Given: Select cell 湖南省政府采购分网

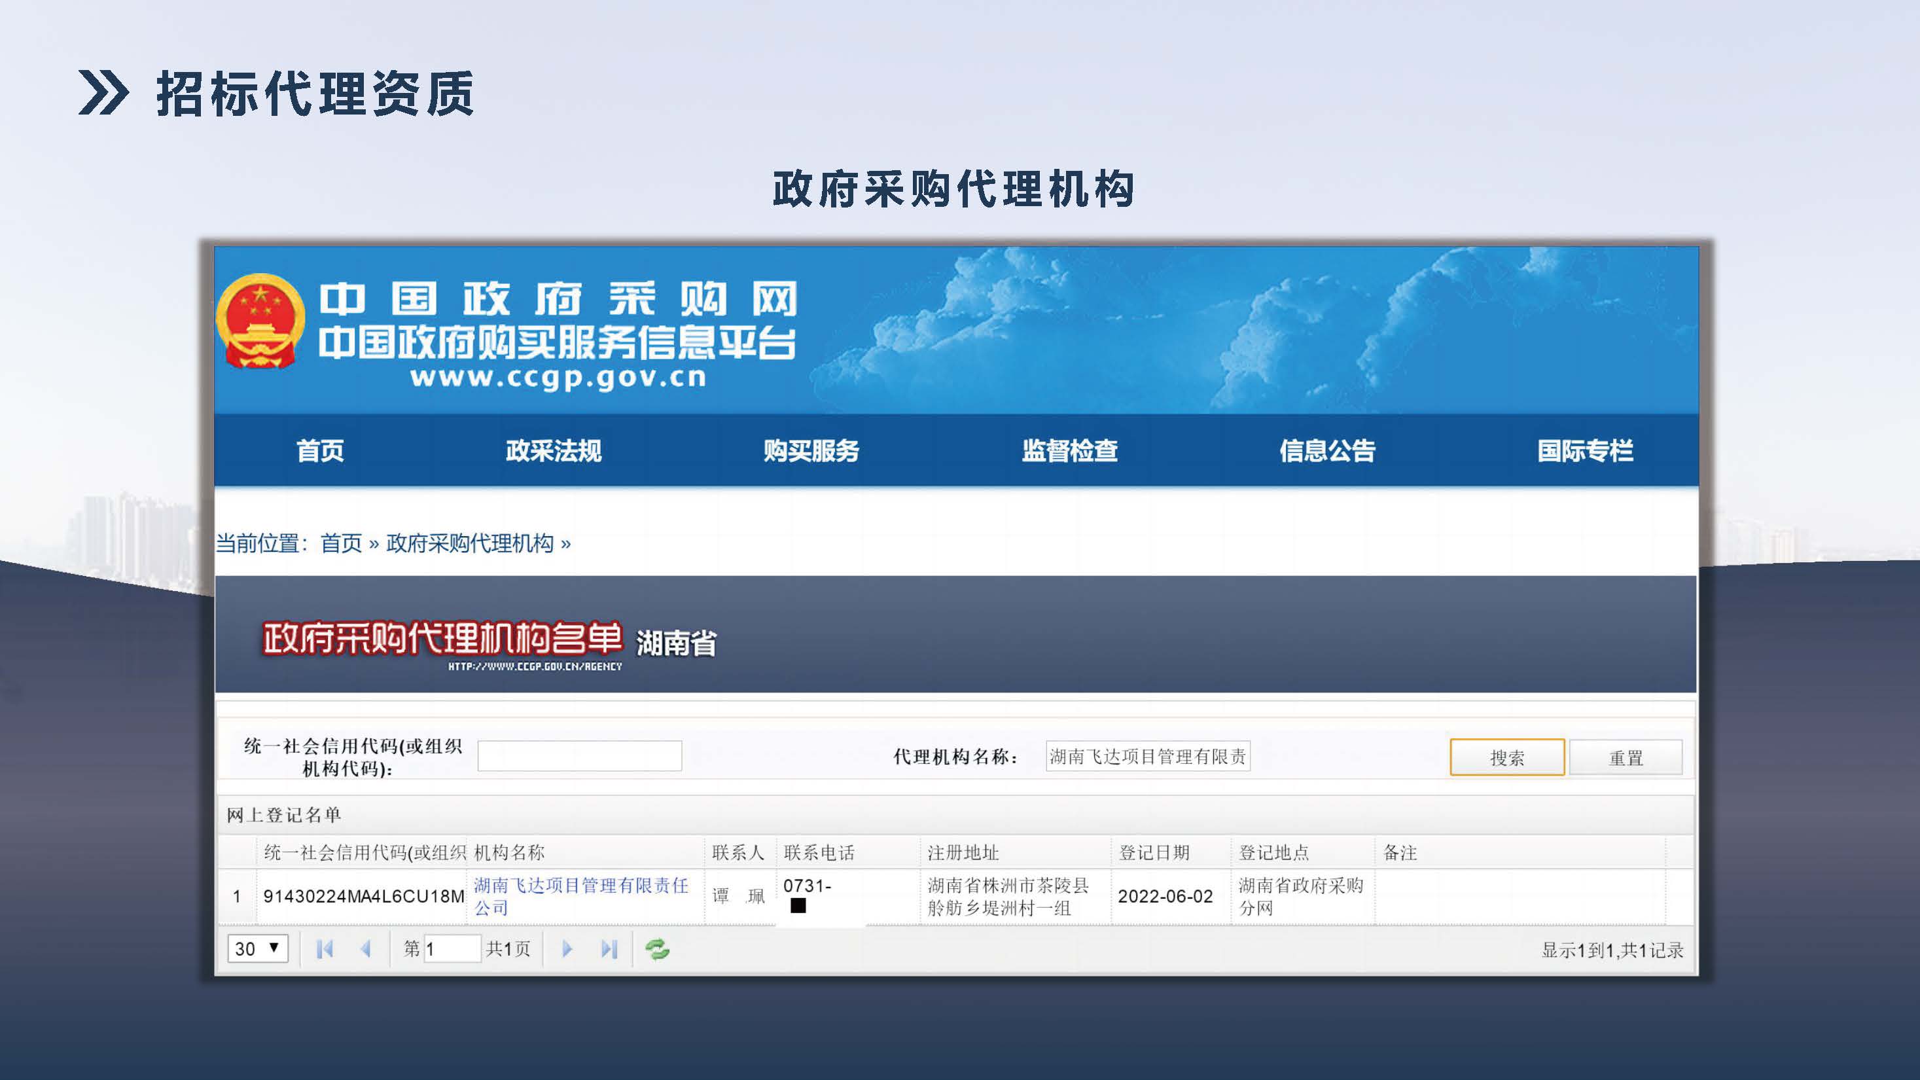Looking at the screenshot, I should pos(1301,896).
